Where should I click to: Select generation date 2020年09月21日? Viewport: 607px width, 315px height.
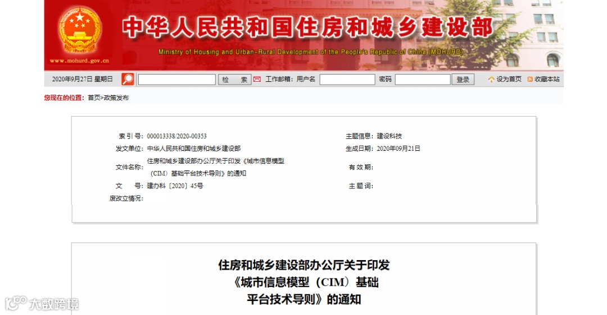coord(398,149)
